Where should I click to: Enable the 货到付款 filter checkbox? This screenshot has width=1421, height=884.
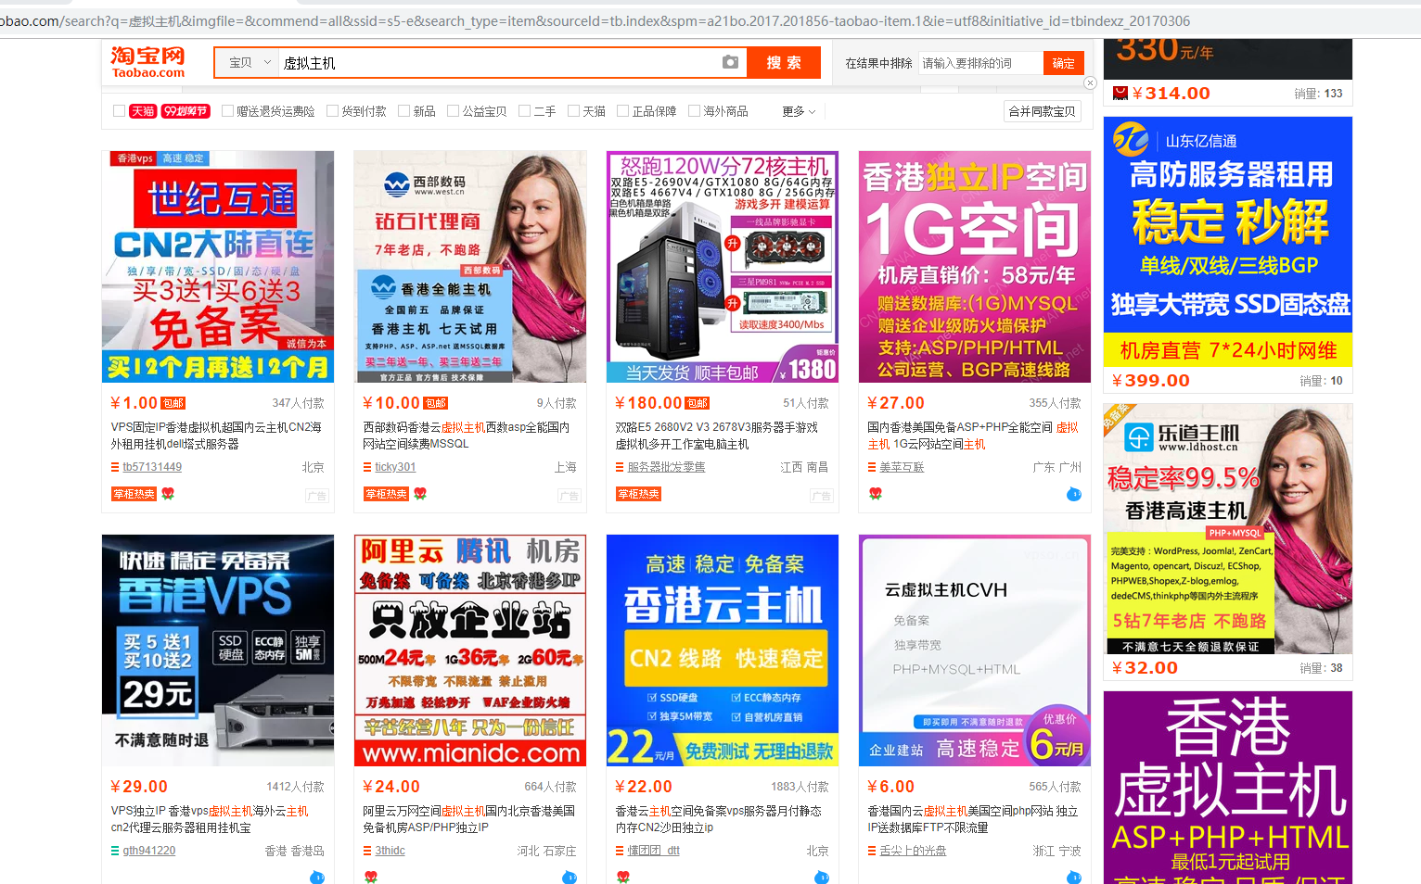coord(333,111)
